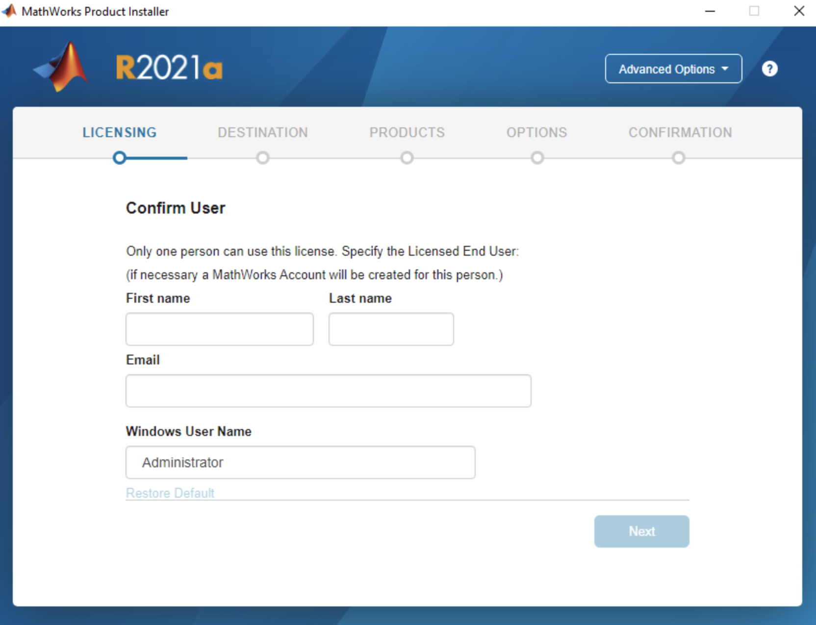The image size is (816, 625).
Task: Click the Products step progress circle
Action: pyautogui.click(x=407, y=158)
